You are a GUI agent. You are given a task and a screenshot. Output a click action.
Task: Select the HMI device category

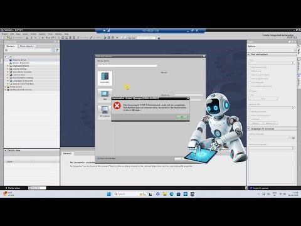tap(105, 95)
